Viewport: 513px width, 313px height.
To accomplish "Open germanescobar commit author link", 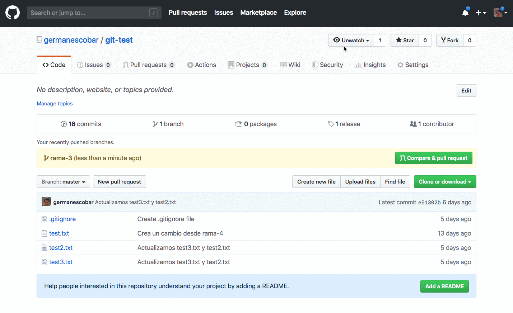I will [73, 202].
